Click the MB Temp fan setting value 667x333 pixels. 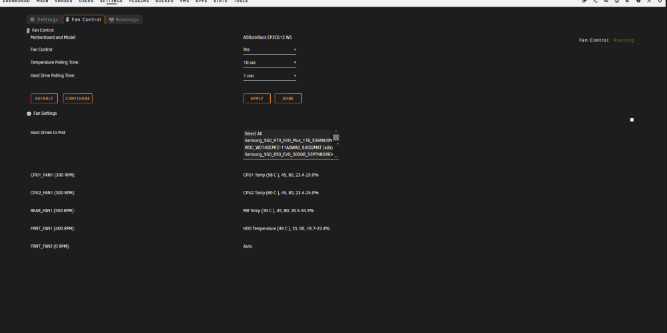click(279, 211)
